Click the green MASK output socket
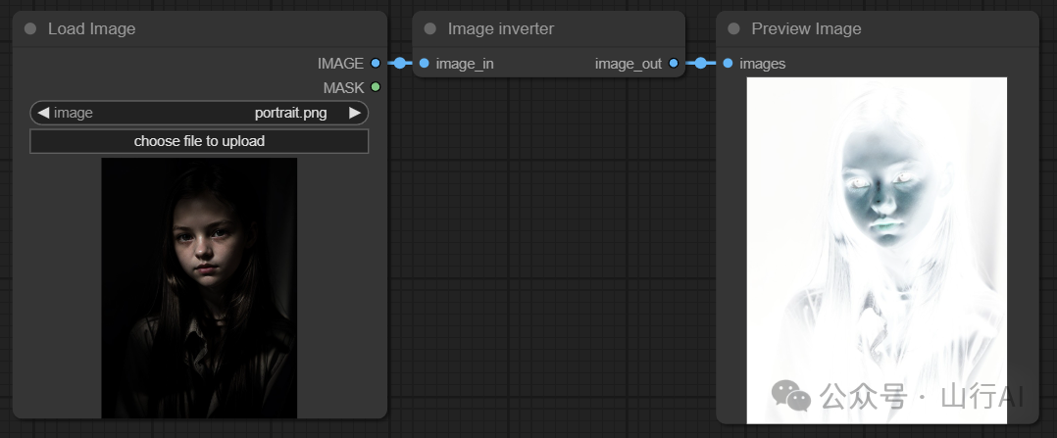The height and width of the screenshot is (438, 1057). pos(376,87)
